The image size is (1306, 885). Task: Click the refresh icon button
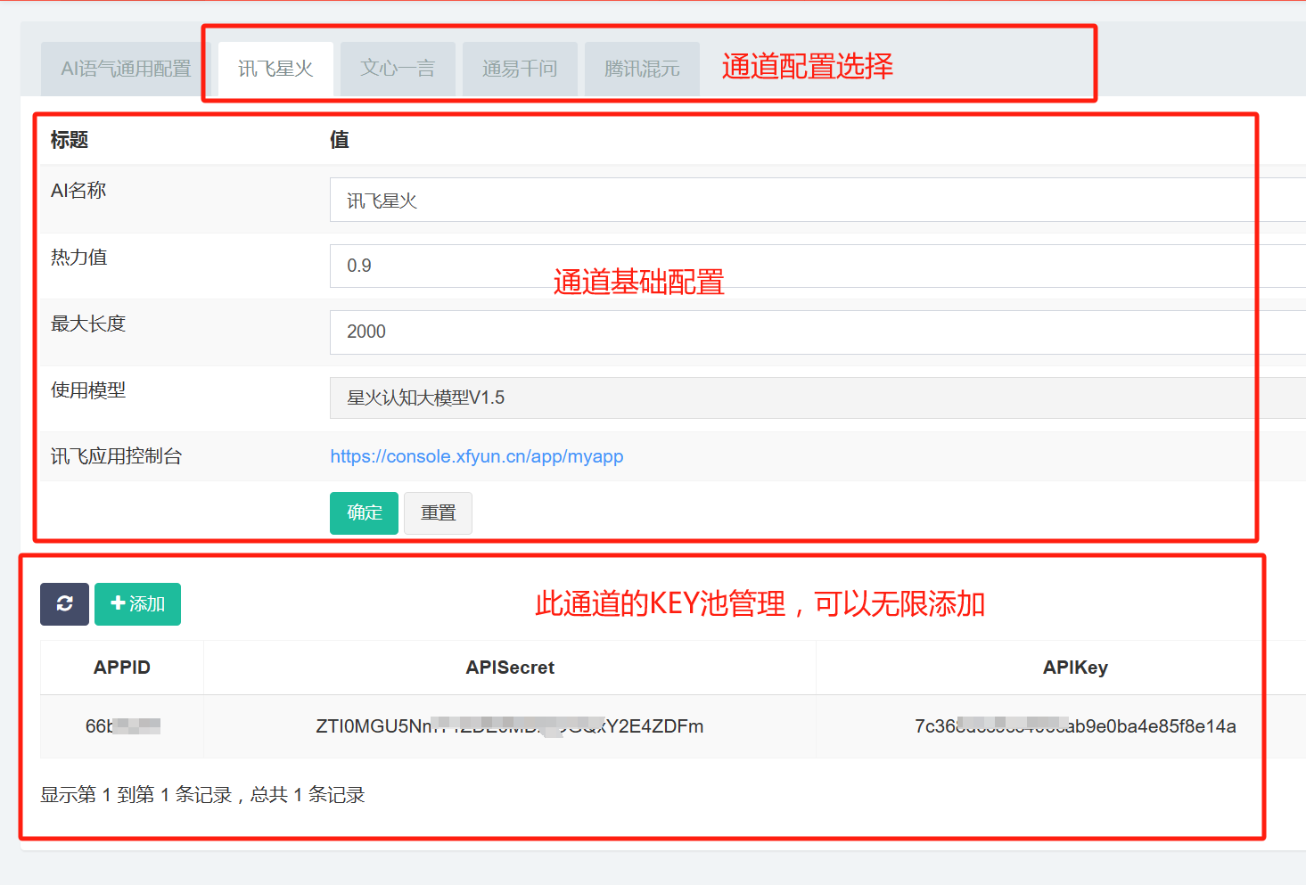coord(64,604)
